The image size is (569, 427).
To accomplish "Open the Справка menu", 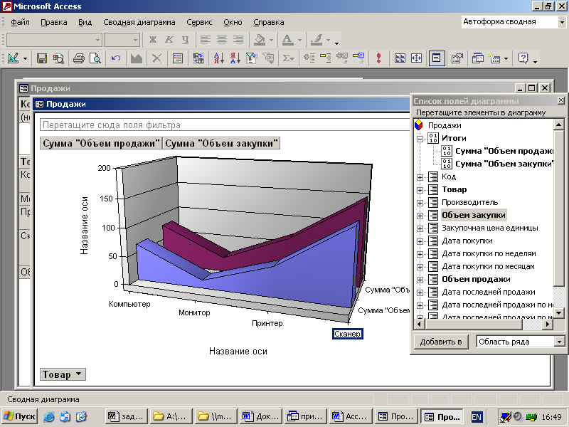I will click(x=269, y=22).
